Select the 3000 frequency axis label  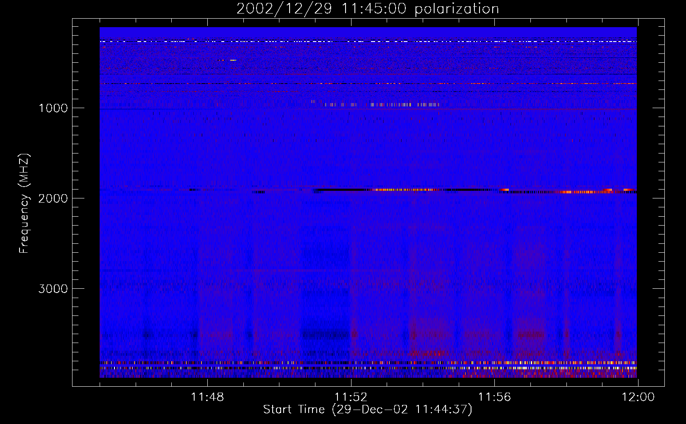(53, 289)
